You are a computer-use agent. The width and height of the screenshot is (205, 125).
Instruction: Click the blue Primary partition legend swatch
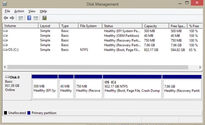29,113
